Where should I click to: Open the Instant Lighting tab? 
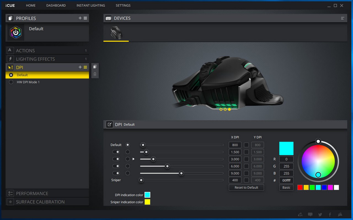coord(91,5)
